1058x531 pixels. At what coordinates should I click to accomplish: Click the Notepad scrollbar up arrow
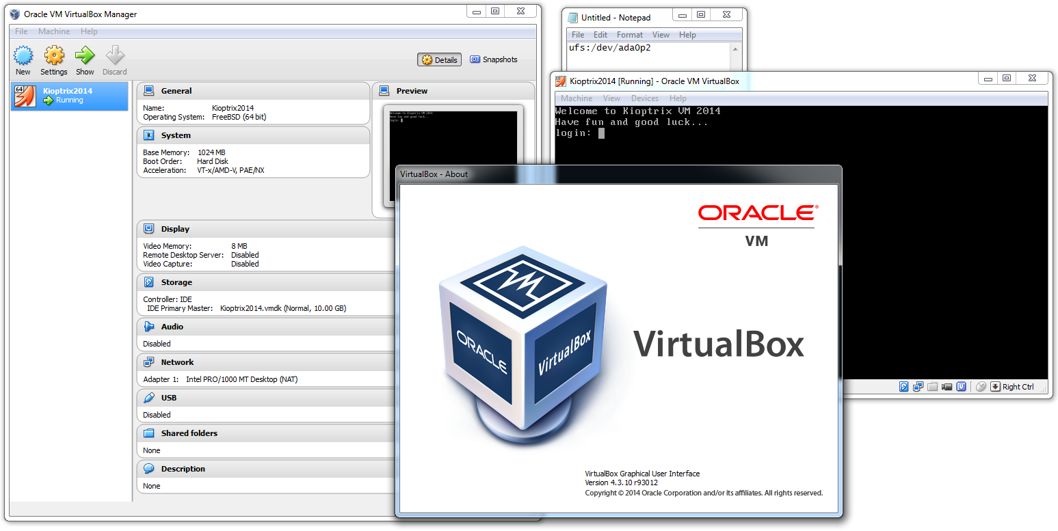tap(737, 48)
